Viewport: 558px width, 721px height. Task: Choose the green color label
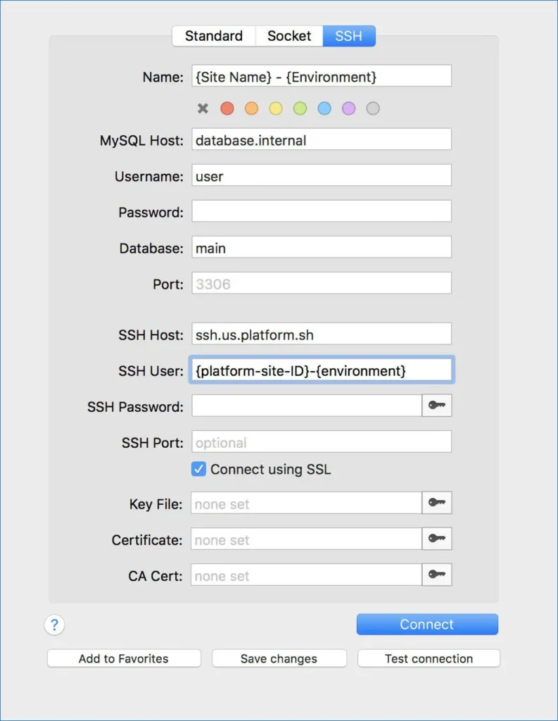point(300,108)
